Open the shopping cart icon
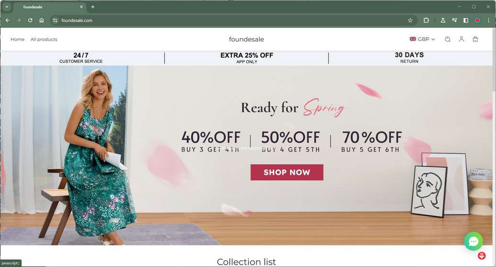This screenshot has height=267, width=496. point(475,40)
